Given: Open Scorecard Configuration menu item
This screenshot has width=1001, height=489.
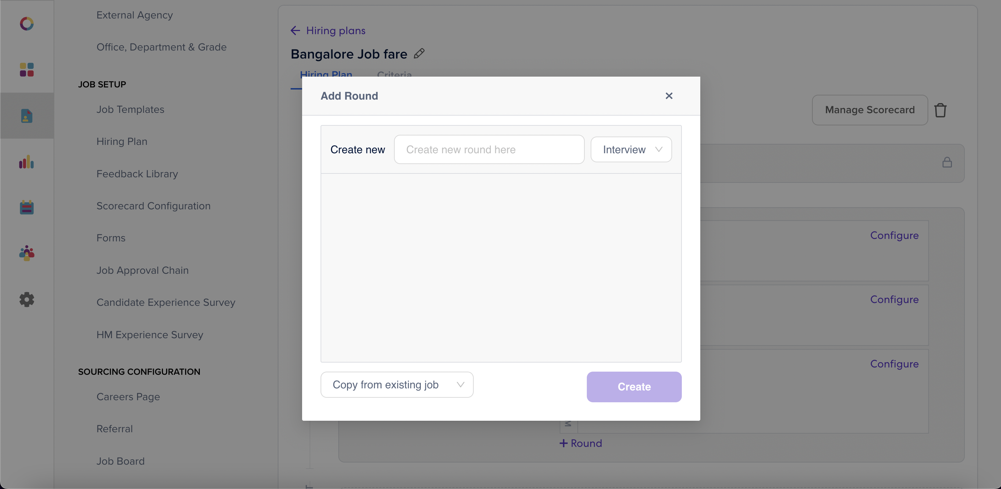Looking at the screenshot, I should point(153,205).
